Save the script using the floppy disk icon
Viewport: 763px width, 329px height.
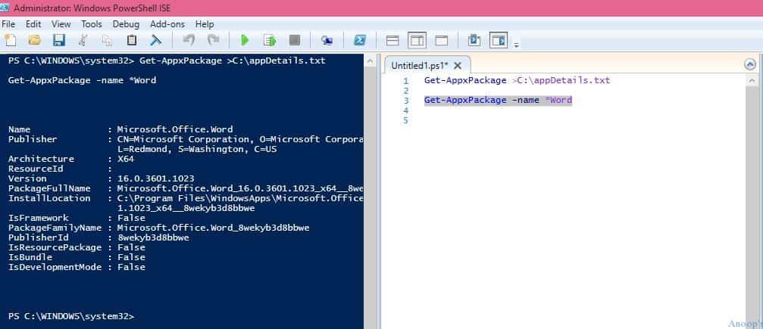pos(59,40)
